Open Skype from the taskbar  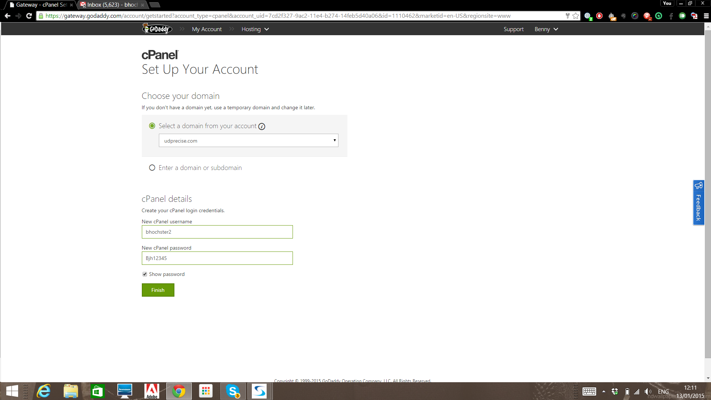[233, 391]
